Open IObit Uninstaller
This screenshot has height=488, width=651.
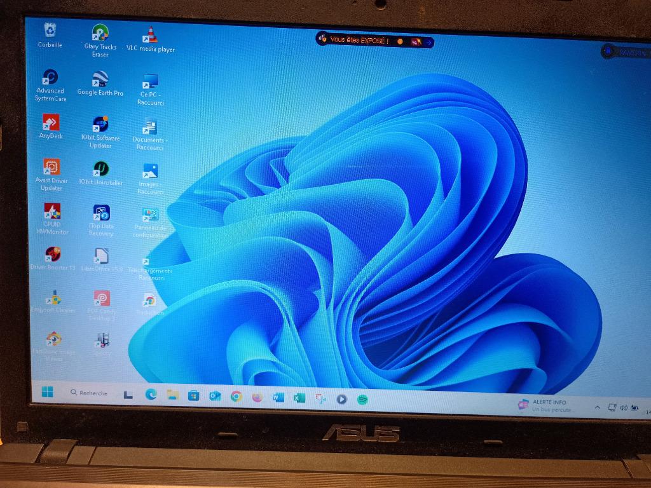coord(101,169)
